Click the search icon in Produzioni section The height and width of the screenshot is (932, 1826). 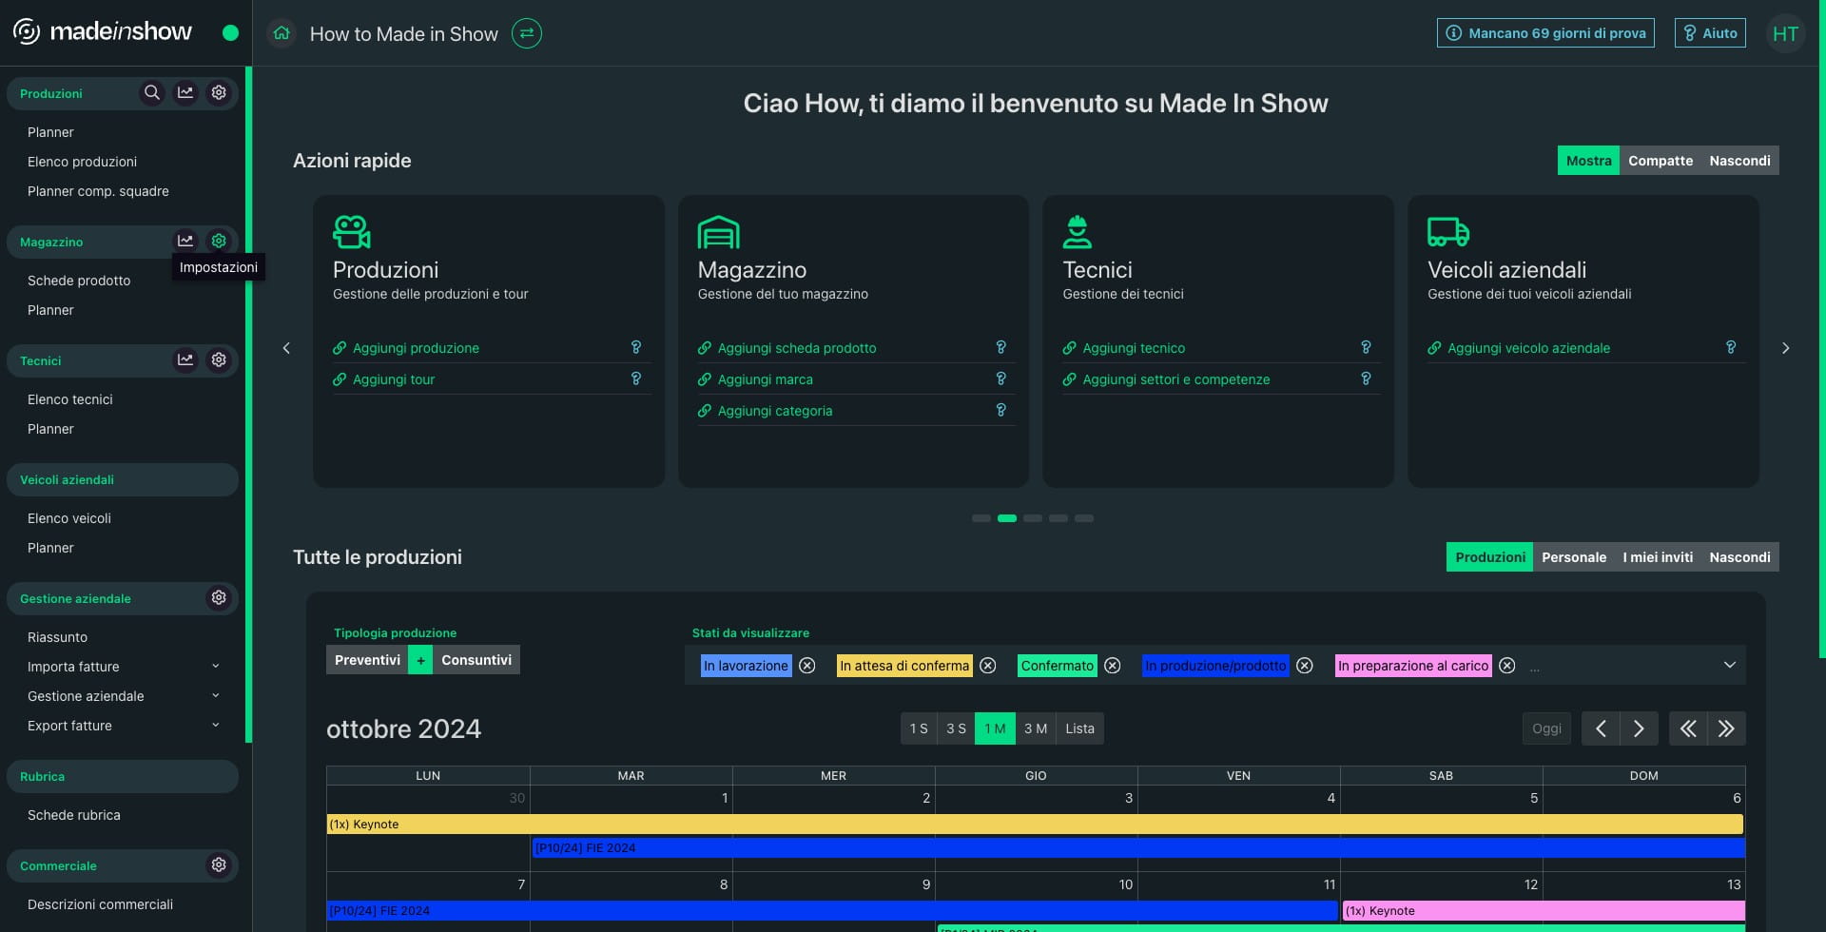151,93
